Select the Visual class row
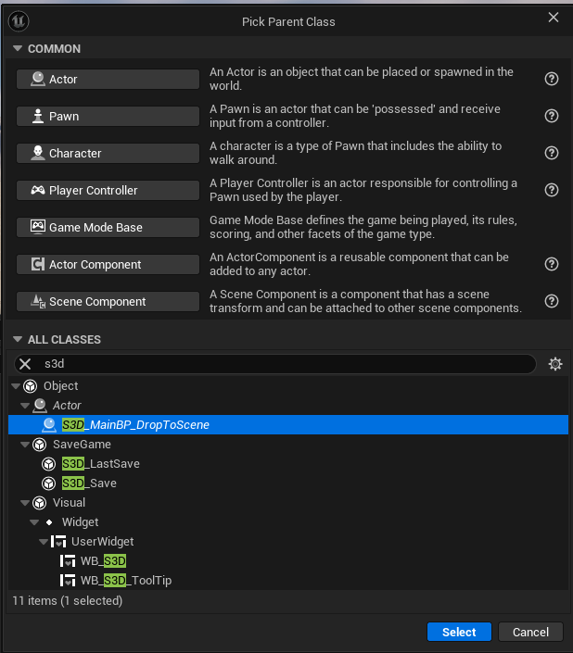The width and height of the screenshot is (573, 653). tap(288, 503)
